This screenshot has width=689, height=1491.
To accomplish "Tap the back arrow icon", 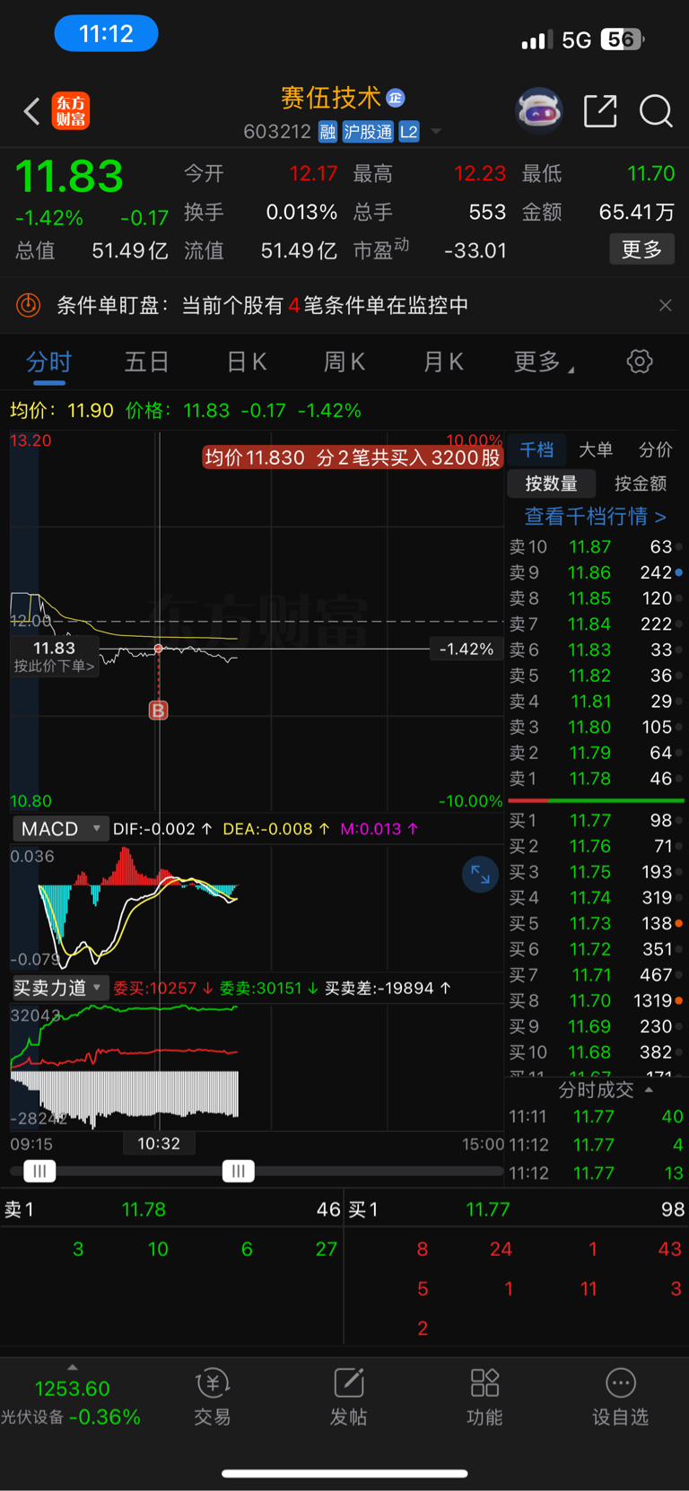I will [x=32, y=111].
